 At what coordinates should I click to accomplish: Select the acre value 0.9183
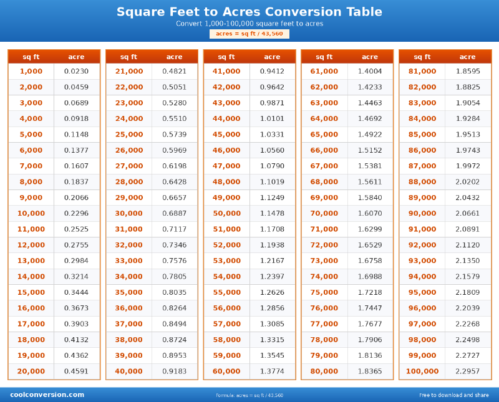175,371
